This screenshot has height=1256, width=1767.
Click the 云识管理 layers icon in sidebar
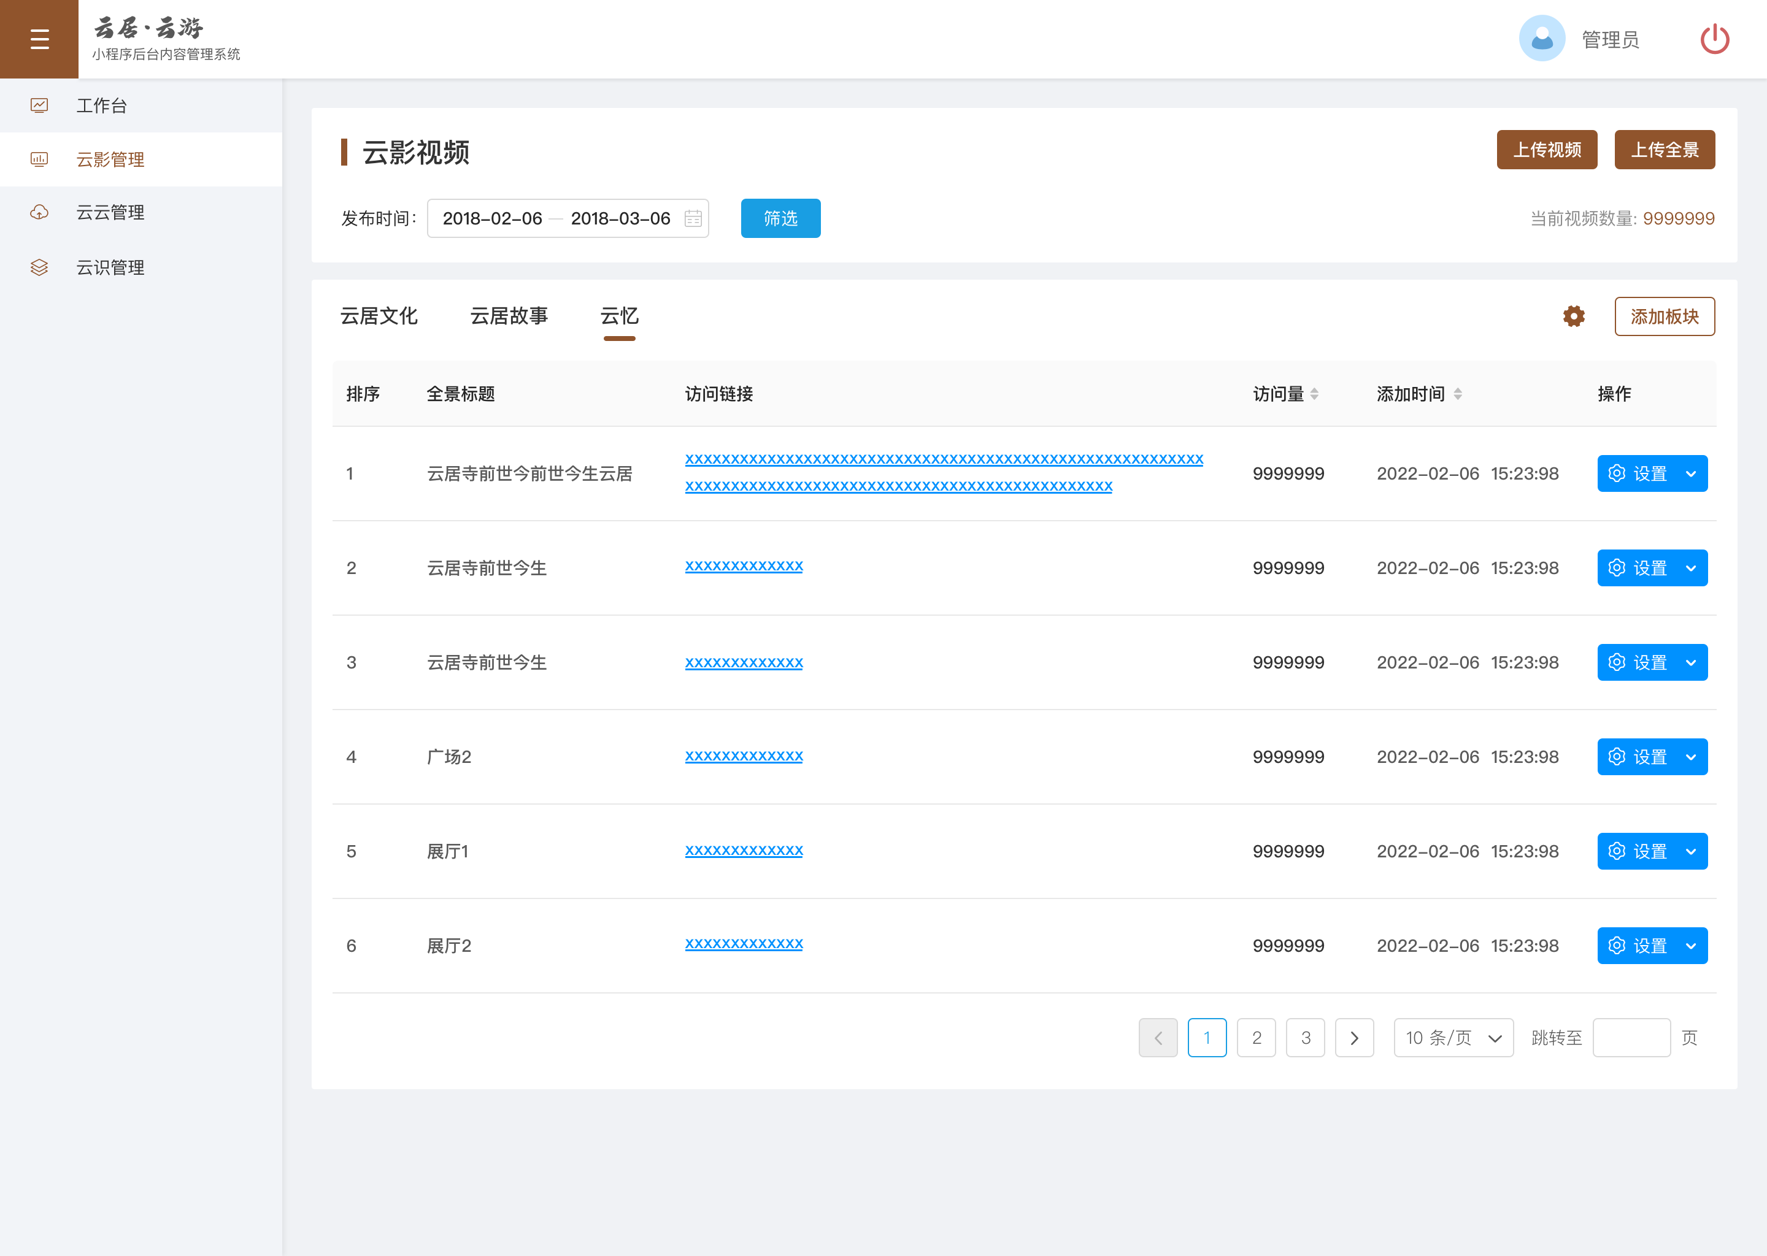click(39, 267)
